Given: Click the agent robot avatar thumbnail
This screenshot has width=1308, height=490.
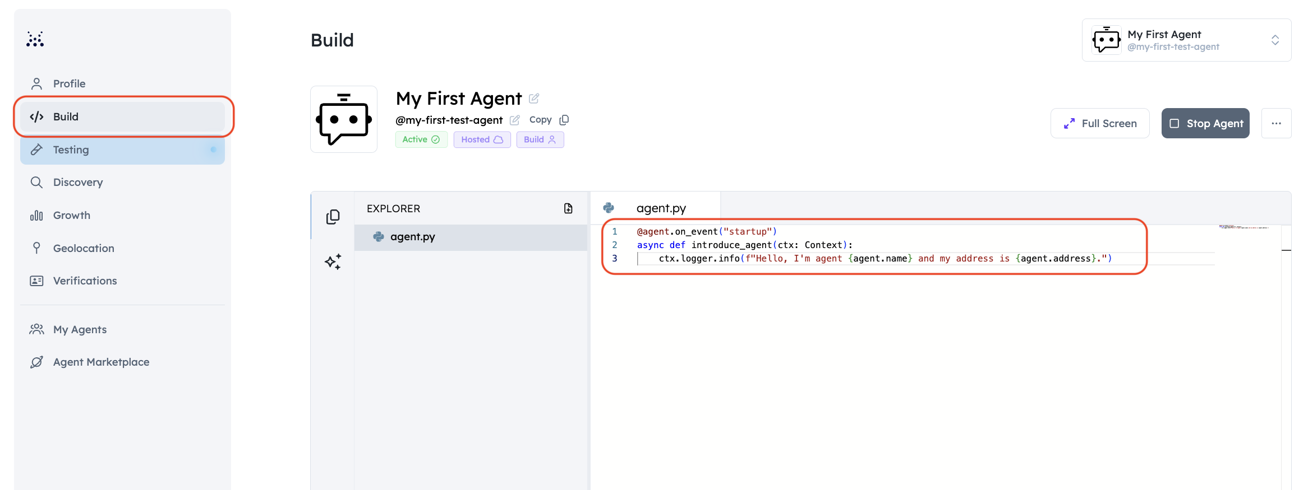Looking at the screenshot, I should [x=344, y=119].
